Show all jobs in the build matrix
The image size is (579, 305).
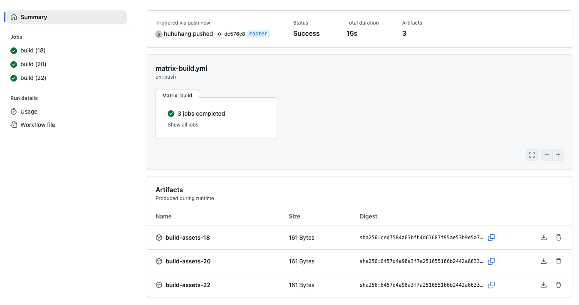point(183,124)
